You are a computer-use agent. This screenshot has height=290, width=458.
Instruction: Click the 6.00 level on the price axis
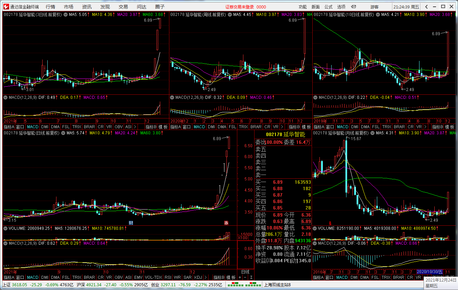248,157
